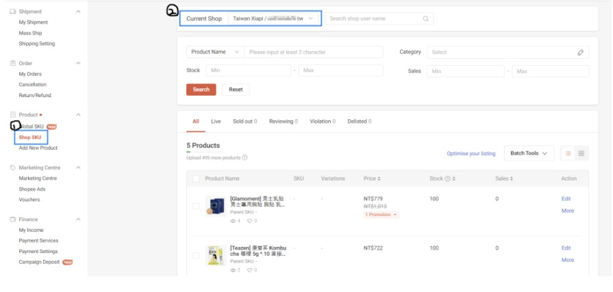This screenshot has width=613, height=292.
Task: Click the Search shop user name field
Action: 379,18
